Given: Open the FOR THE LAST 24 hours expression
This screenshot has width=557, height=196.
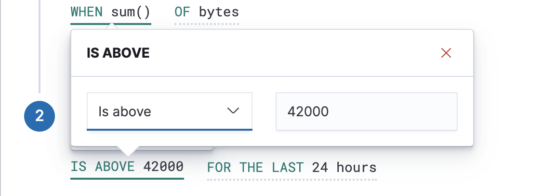Looking at the screenshot, I should 292,167.
